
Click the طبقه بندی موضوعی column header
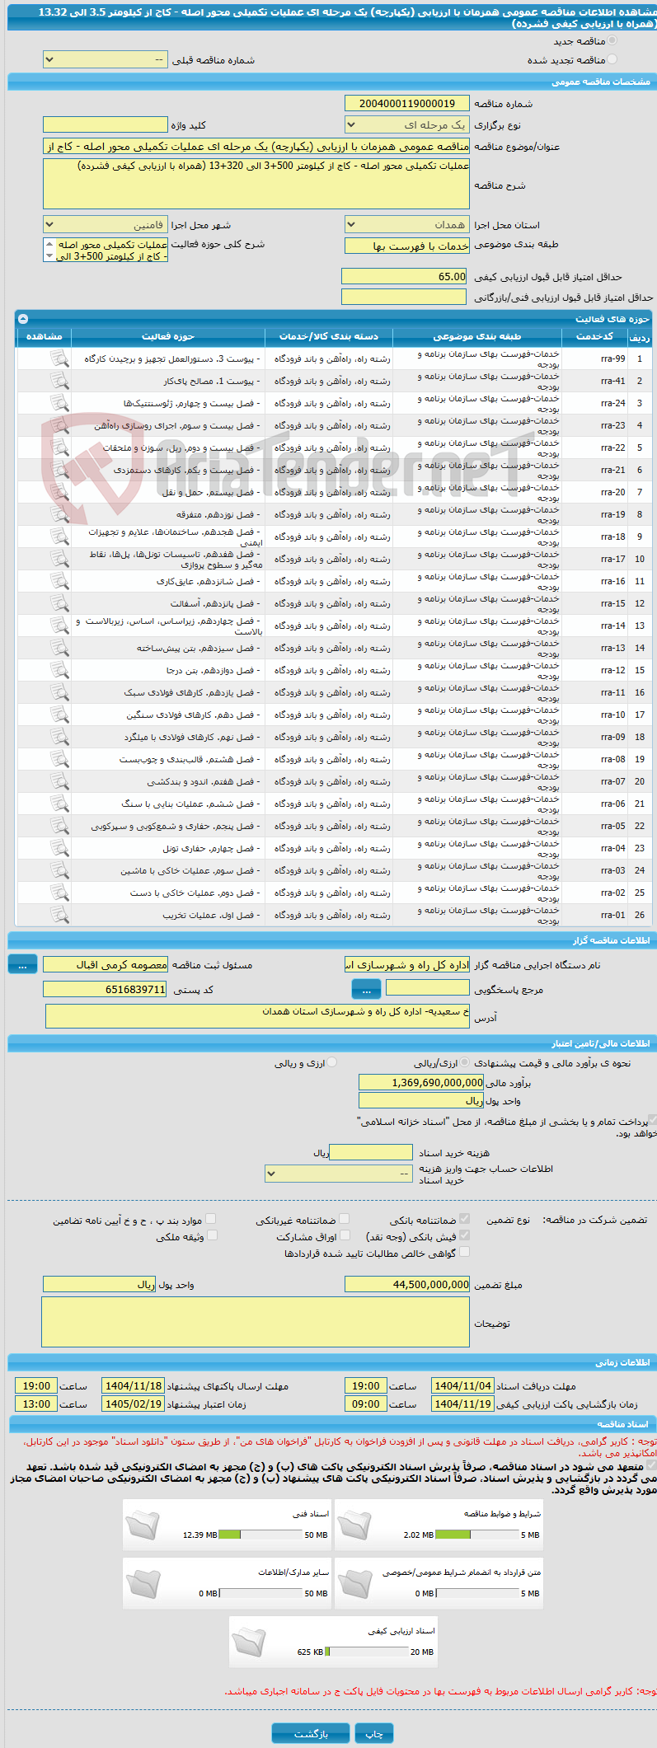tap(478, 336)
